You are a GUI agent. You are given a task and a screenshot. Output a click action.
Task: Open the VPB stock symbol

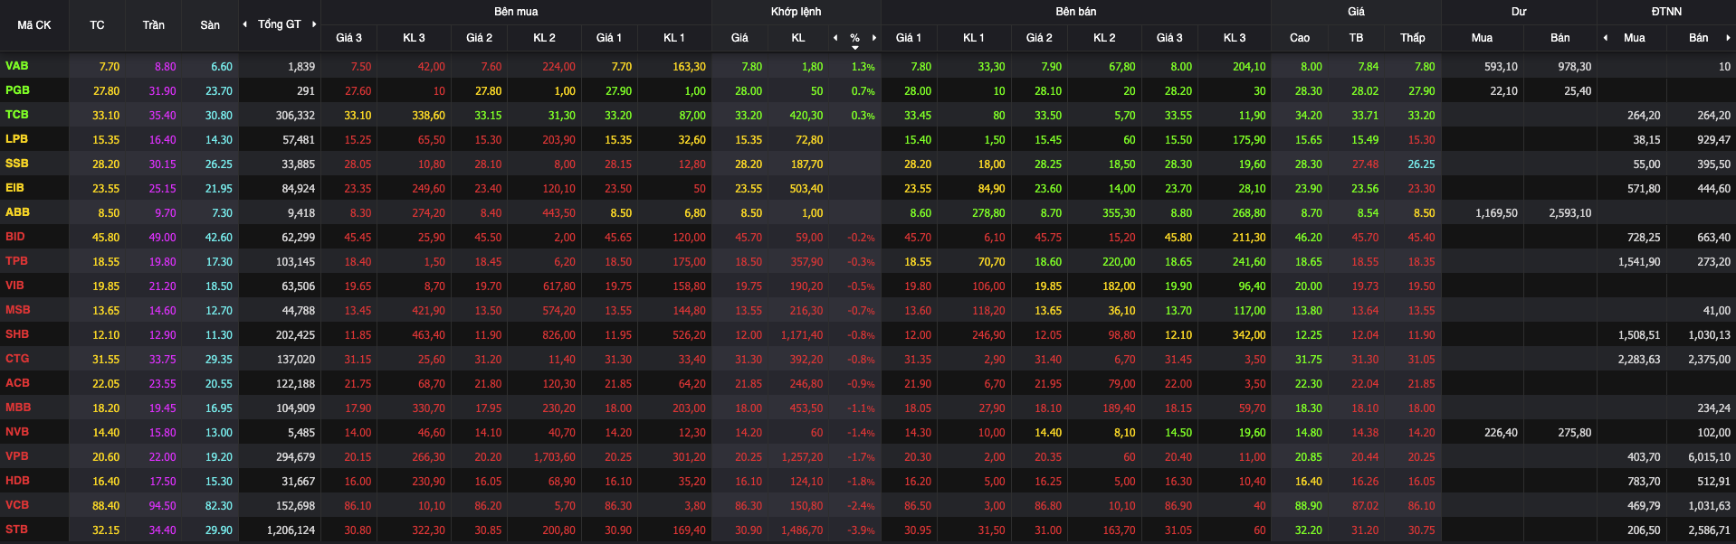click(x=17, y=456)
